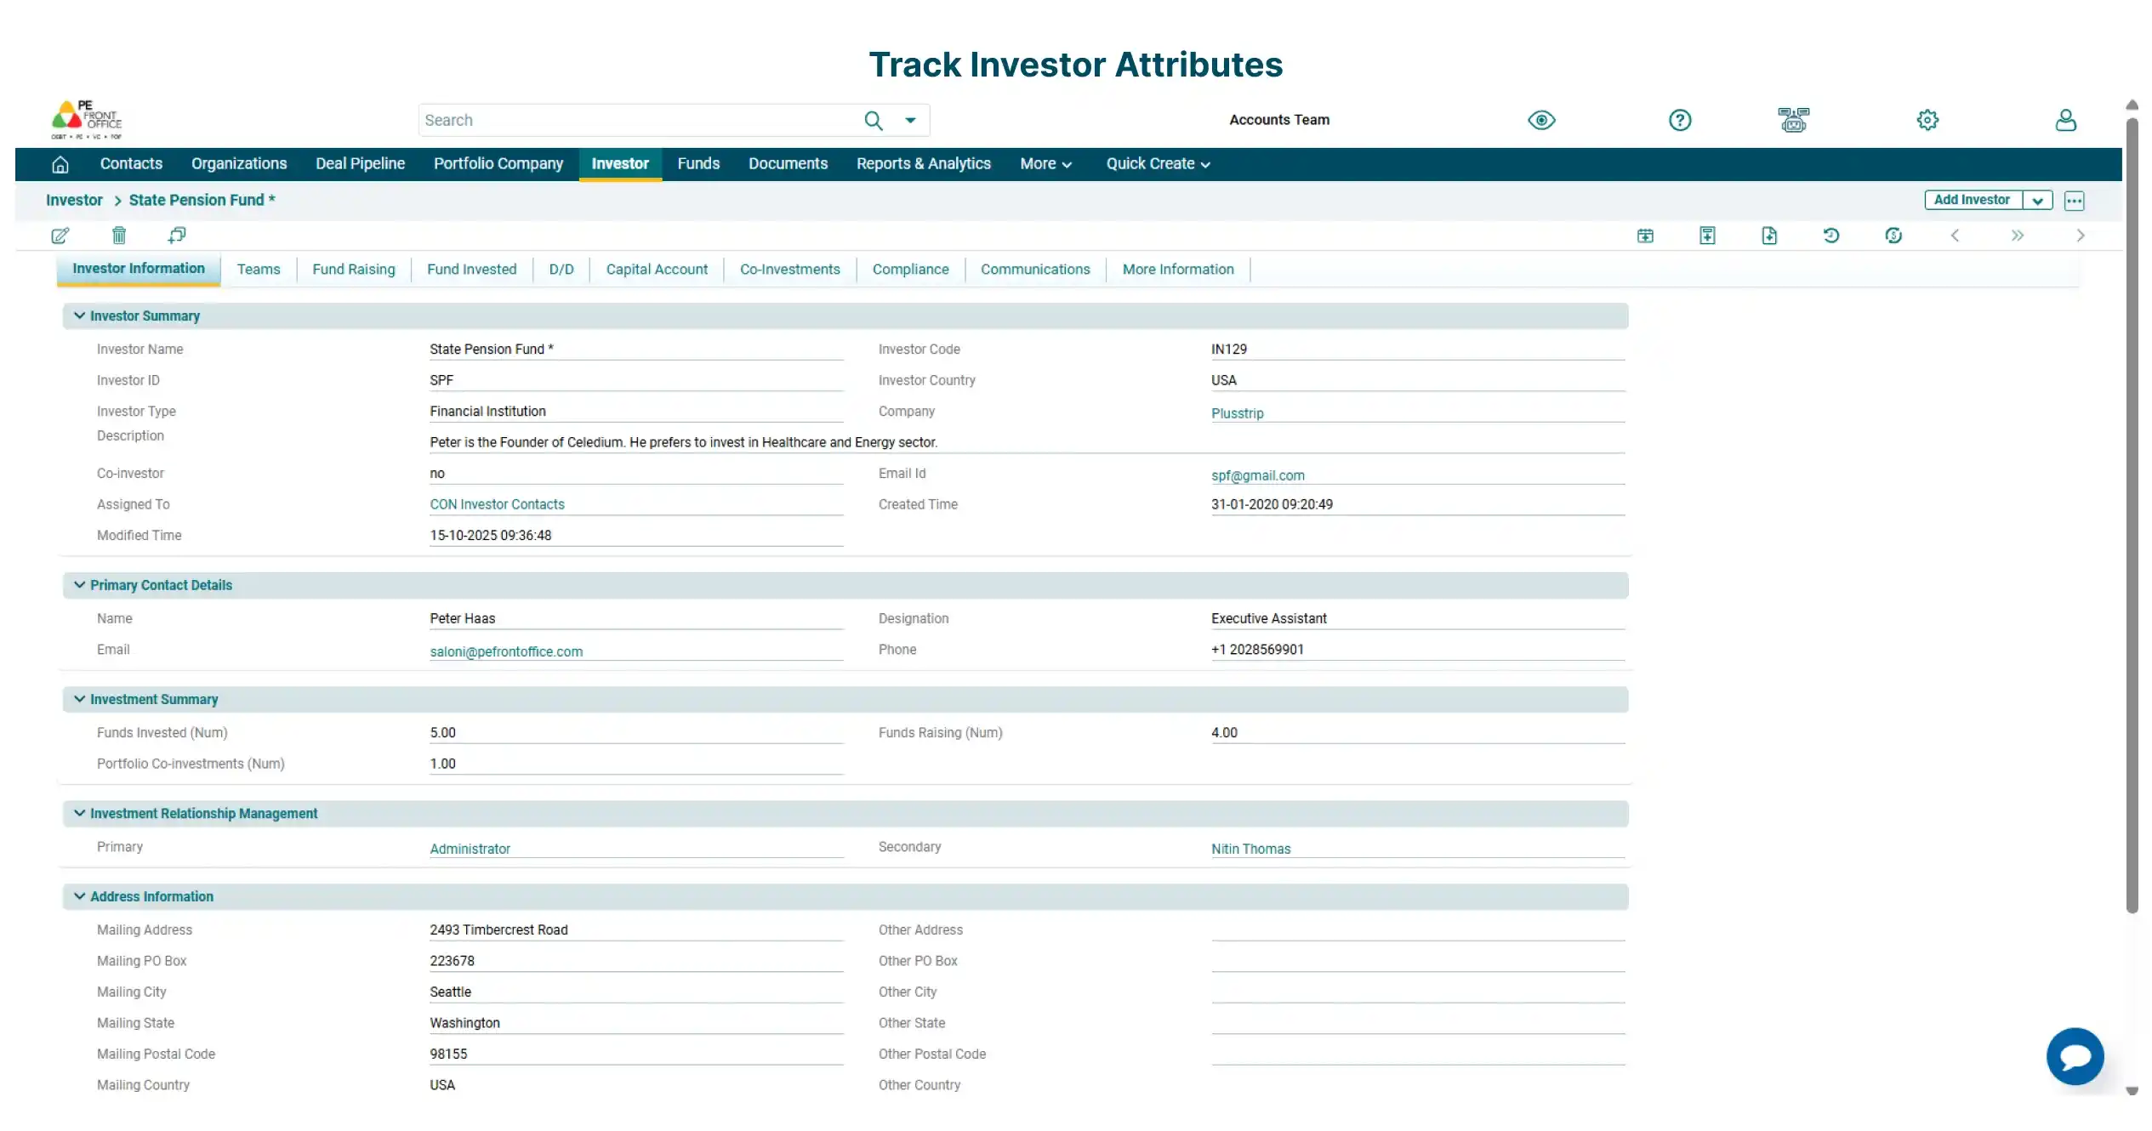Collapse the Investor Summary section

79,315
